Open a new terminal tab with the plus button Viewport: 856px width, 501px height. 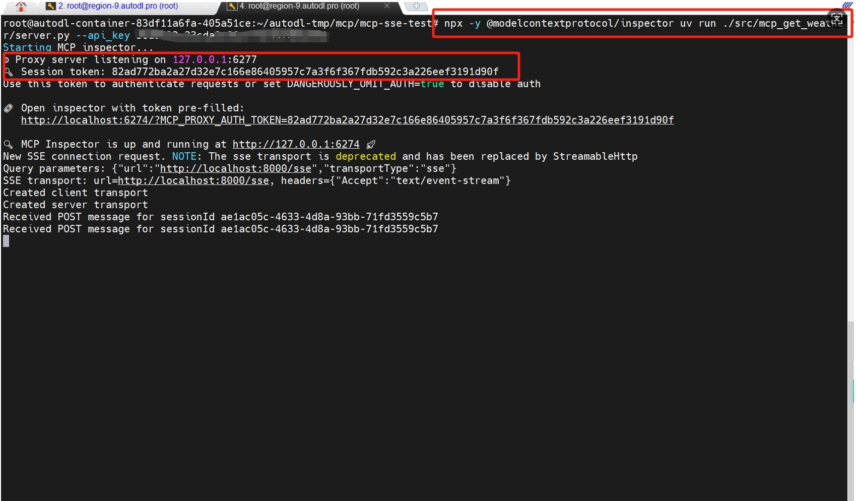point(416,6)
